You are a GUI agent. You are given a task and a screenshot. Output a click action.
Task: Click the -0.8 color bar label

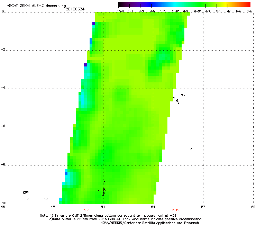click(140, 11)
